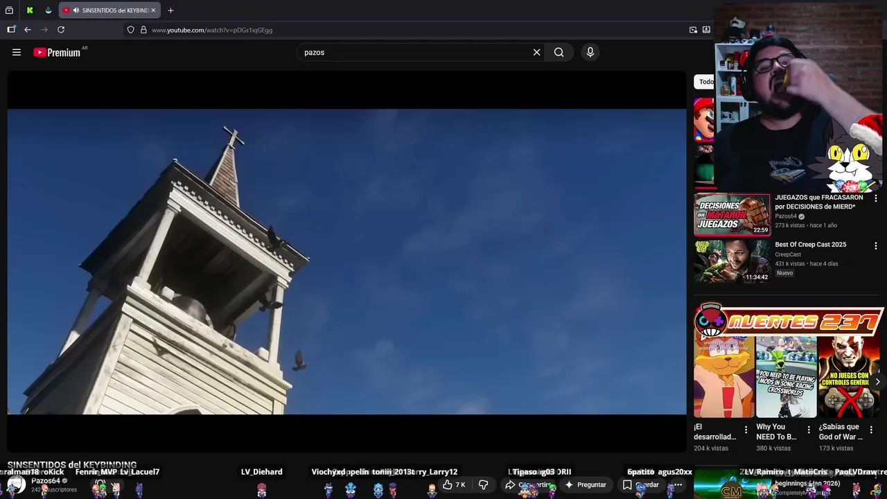This screenshot has height=499, width=887.
Task: Open the browser sidebar panel icon
Action: point(11,30)
